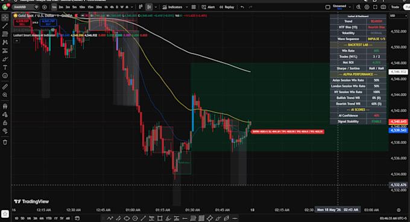Open the layout setup square icon

pos(327,7)
